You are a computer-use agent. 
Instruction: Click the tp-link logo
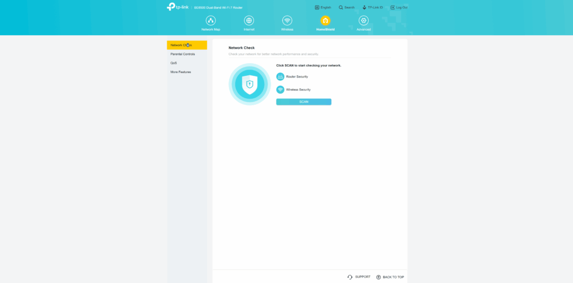(x=177, y=7)
